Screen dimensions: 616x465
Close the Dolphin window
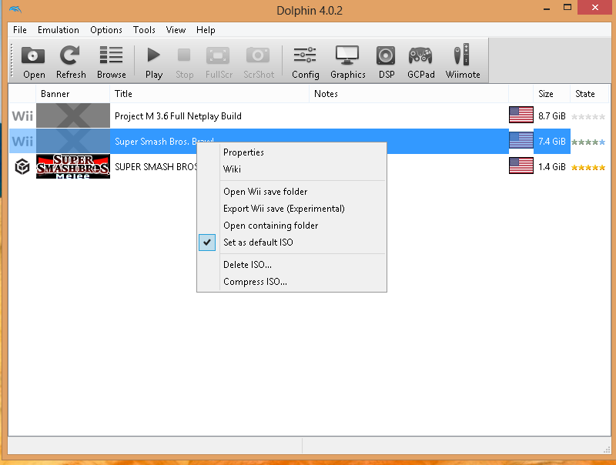(594, 8)
